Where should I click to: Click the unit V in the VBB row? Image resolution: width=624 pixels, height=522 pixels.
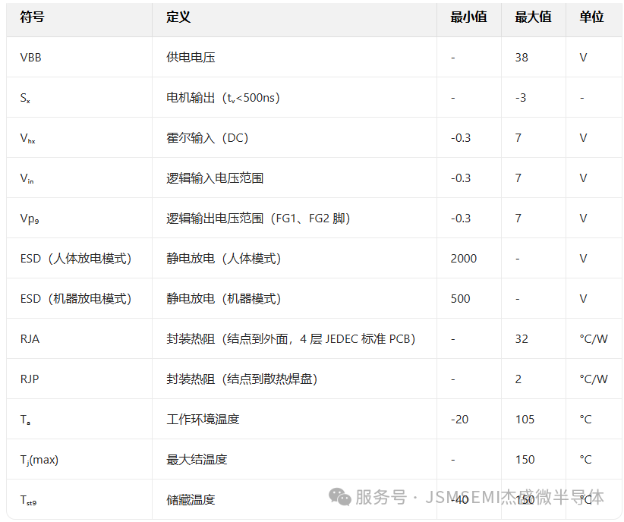pos(583,58)
